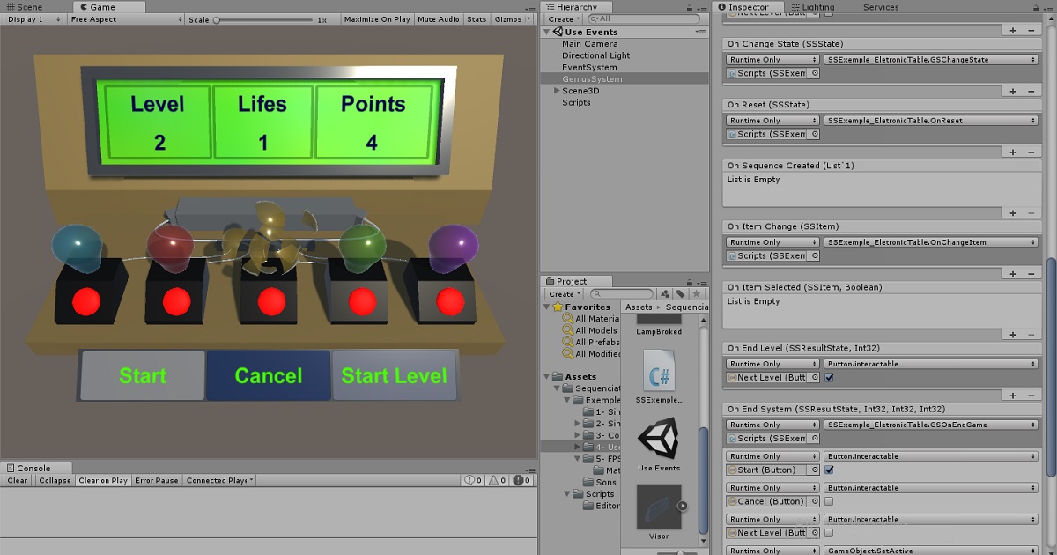Open the Display 1 dropdown

pyautogui.click(x=33, y=19)
